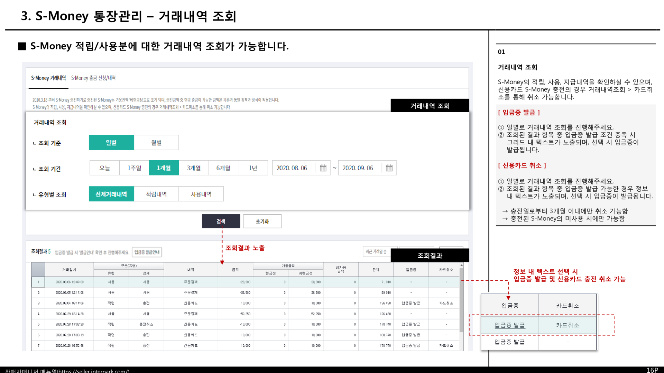Select 일별 search basis

pos(111,143)
